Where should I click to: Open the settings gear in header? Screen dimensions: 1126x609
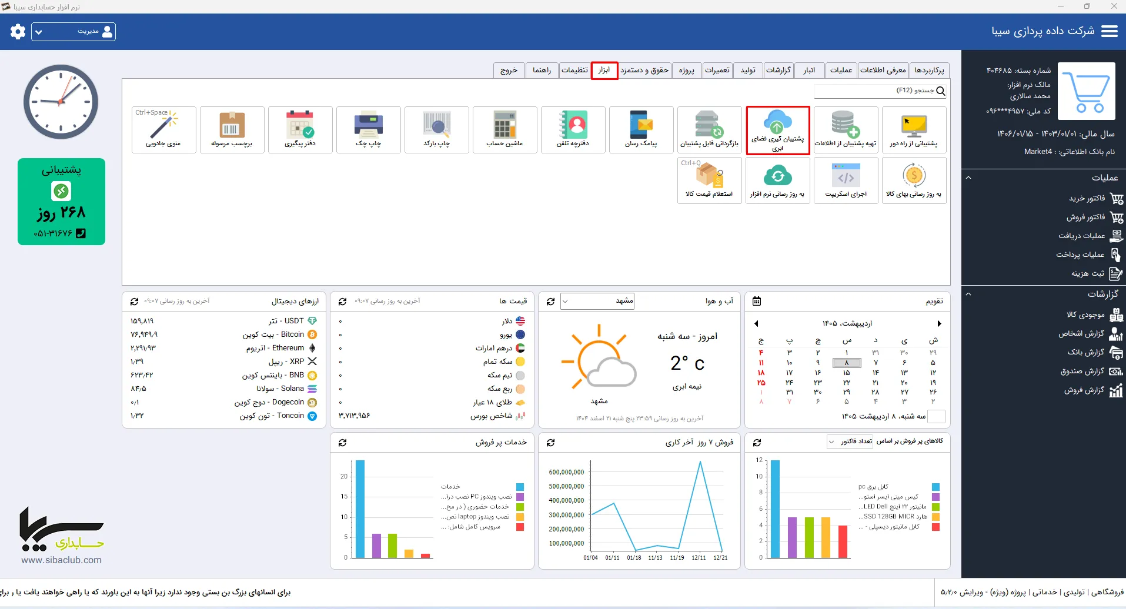(18, 32)
